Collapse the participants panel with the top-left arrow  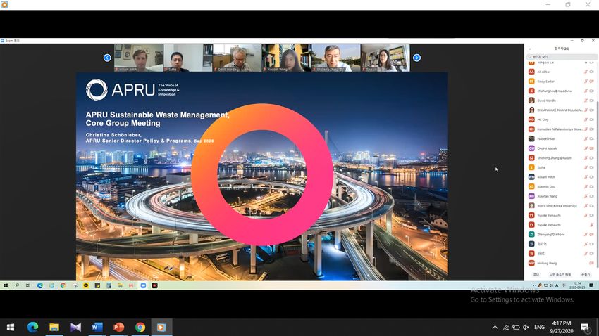[529, 49]
